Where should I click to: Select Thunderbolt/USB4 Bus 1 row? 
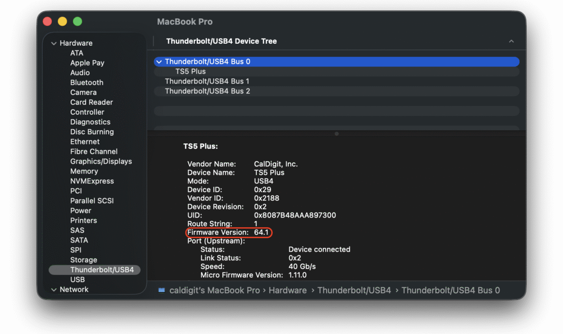pos(207,81)
